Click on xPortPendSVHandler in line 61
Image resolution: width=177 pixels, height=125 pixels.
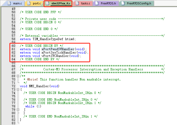click(58, 49)
